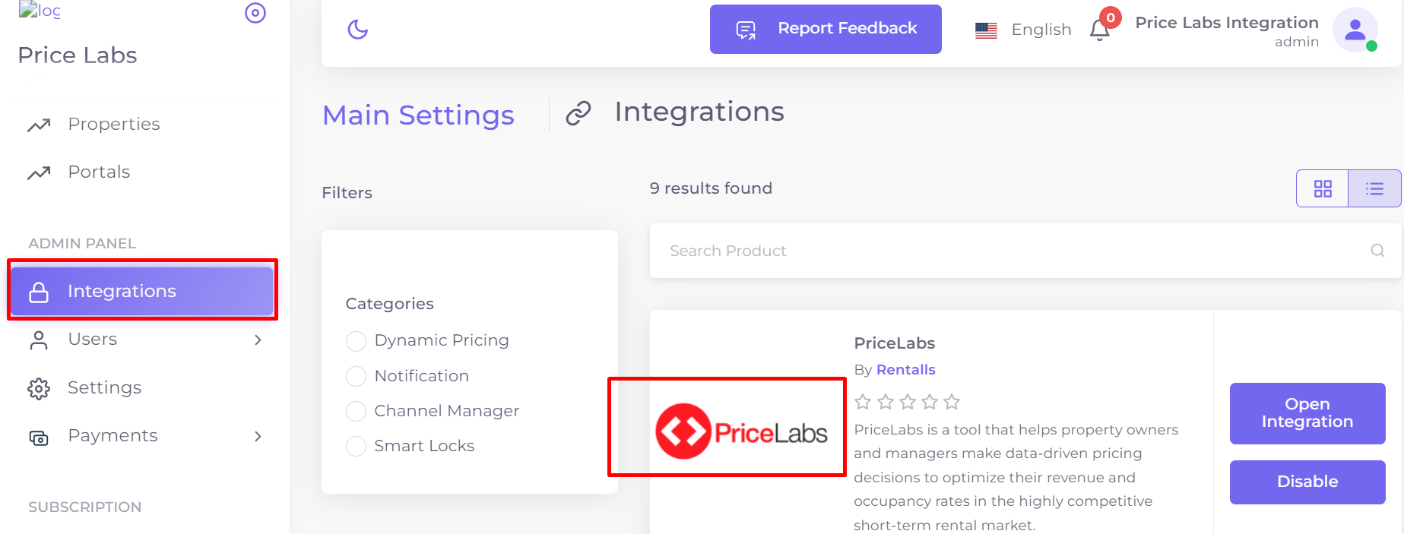Image resolution: width=1404 pixels, height=534 pixels.
Task: Select Notification category filter
Action: 356,376
